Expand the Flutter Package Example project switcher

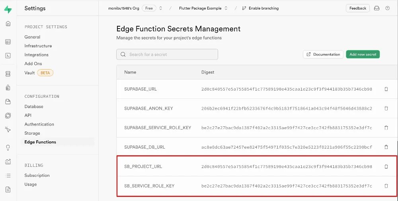(226, 8)
